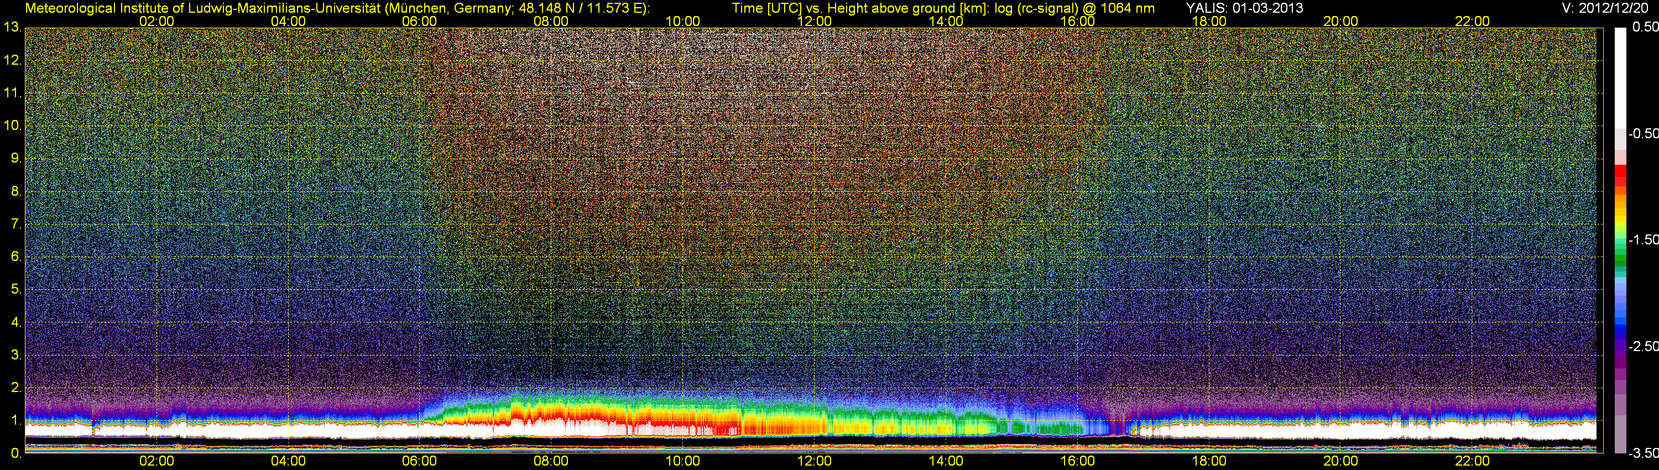Click the height axis label 7
This screenshot has width=1659, height=470.
pyautogui.click(x=16, y=224)
